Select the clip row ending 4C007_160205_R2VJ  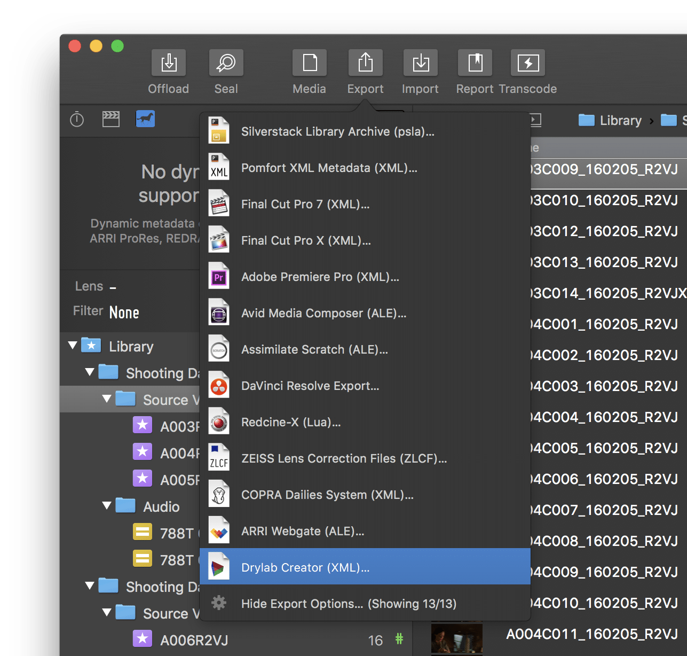[x=609, y=510]
